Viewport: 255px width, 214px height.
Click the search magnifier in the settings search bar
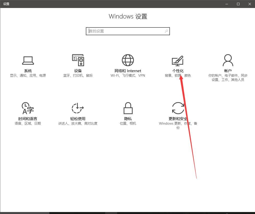pos(166,31)
